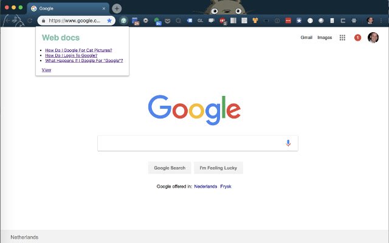Switch Google to Nederlands
The height and width of the screenshot is (243, 389).
pos(205,187)
